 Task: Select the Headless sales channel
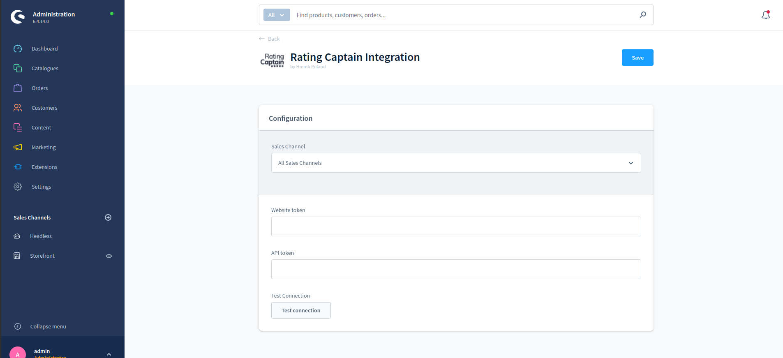click(41, 236)
